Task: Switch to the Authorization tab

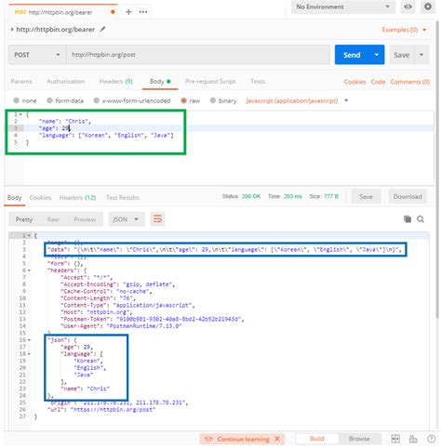Action: pos(65,82)
